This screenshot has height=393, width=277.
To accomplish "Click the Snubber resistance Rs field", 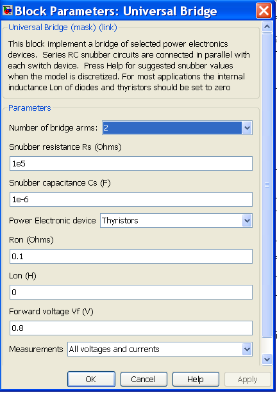I will coord(131,164).
